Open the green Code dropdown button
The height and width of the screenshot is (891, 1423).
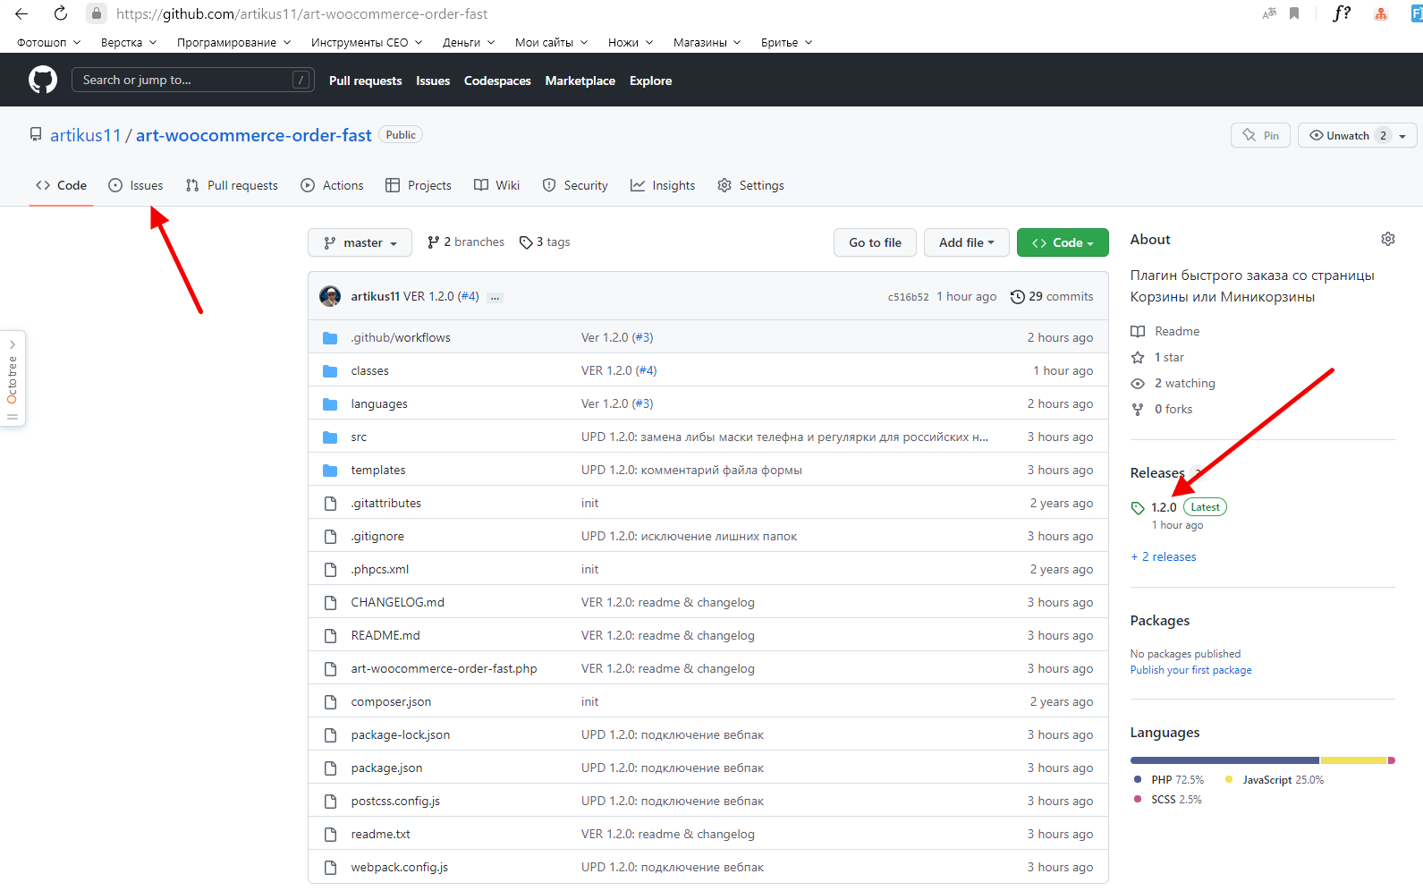1063,242
